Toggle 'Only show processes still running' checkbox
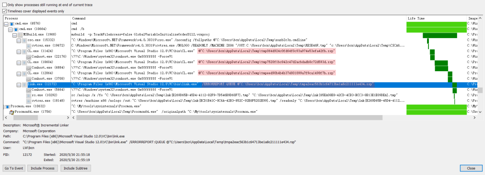Screen dimensions: 485x175 pos(4,5)
